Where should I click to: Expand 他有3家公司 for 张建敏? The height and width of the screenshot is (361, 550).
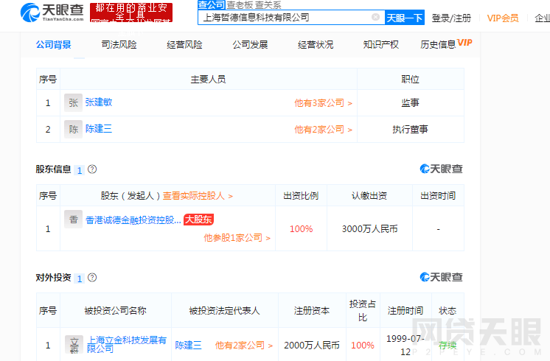(323, 103)
